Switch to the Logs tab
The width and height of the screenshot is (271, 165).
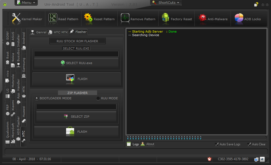133,144
